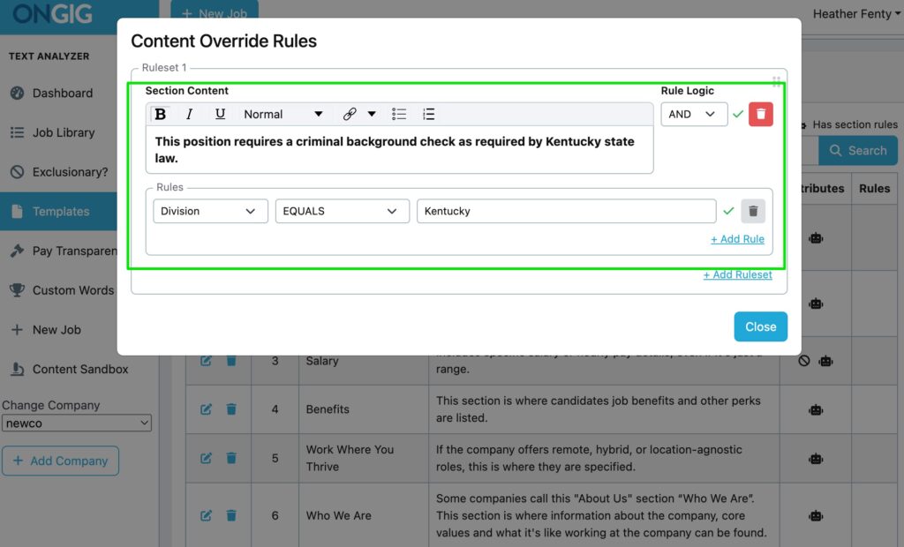Delete Ruleset 1 with red trash button

point(760,114)
